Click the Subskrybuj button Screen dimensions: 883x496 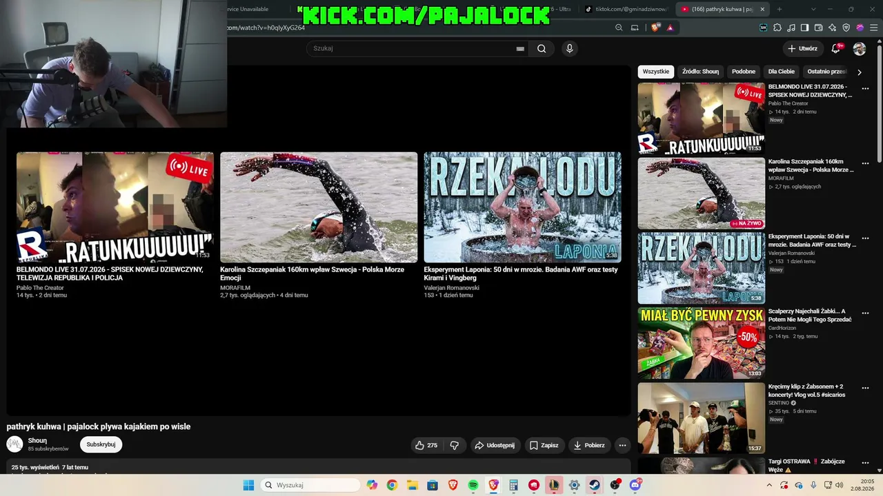(x=101, y=444)
